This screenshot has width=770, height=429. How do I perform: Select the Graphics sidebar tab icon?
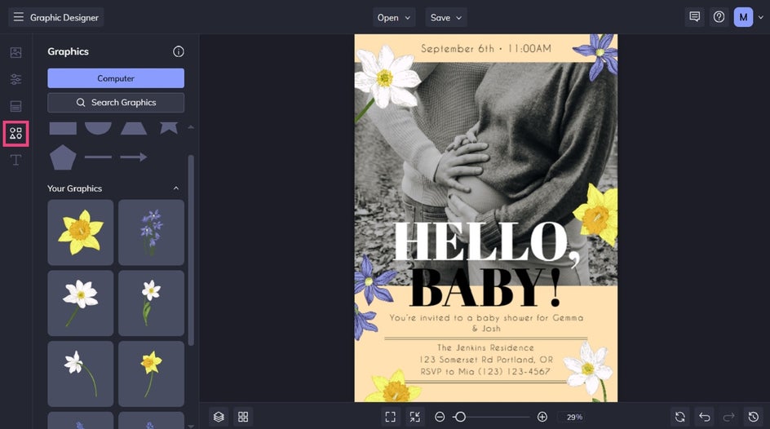click(15, 134)
